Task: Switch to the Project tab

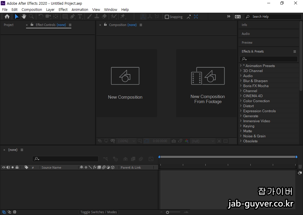Action: [9, 25]
